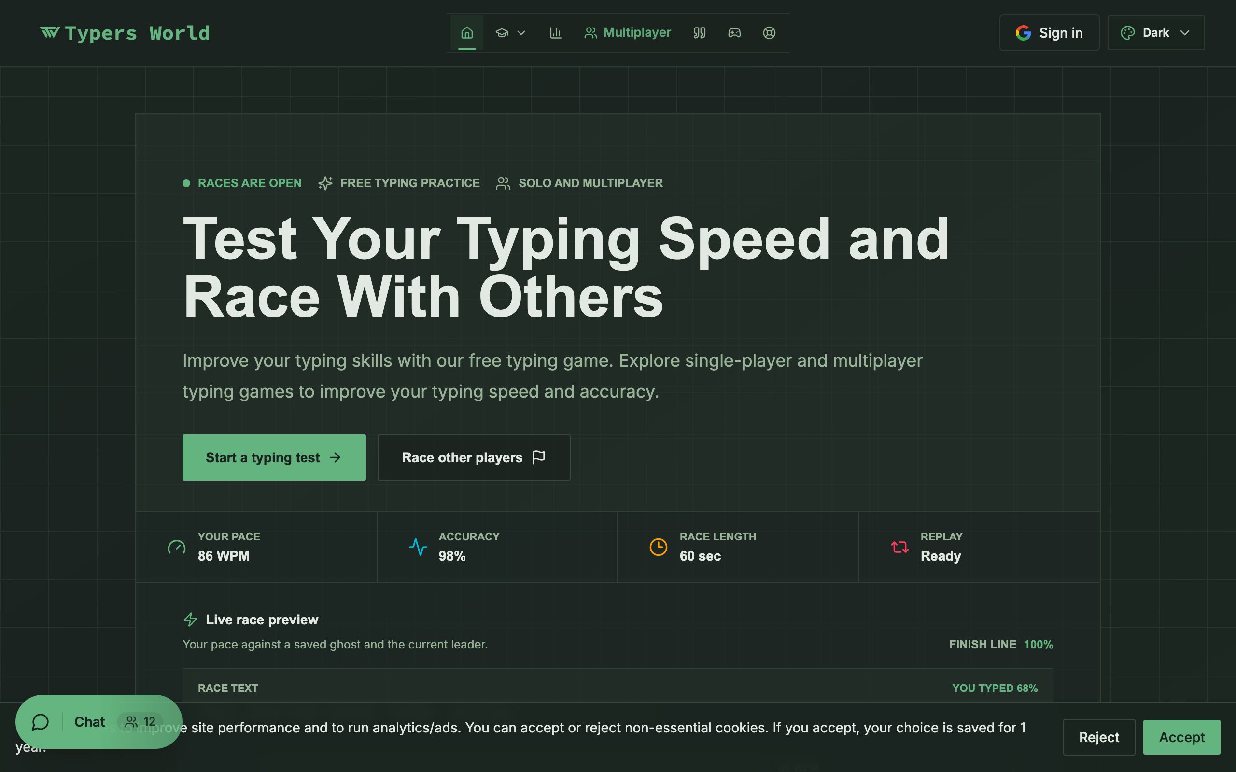The width and height of the screenshot is (1236, 772).
Task: Click Race other players button
Action: tap(474, 457)
